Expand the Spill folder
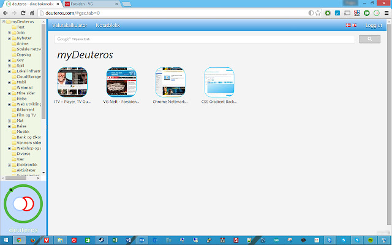Image resolution: width=392 pixels, height=245 pixels. click(9, 66)
